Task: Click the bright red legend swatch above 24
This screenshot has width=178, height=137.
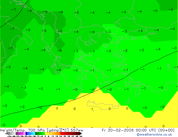Action: [x=61, y=134]
